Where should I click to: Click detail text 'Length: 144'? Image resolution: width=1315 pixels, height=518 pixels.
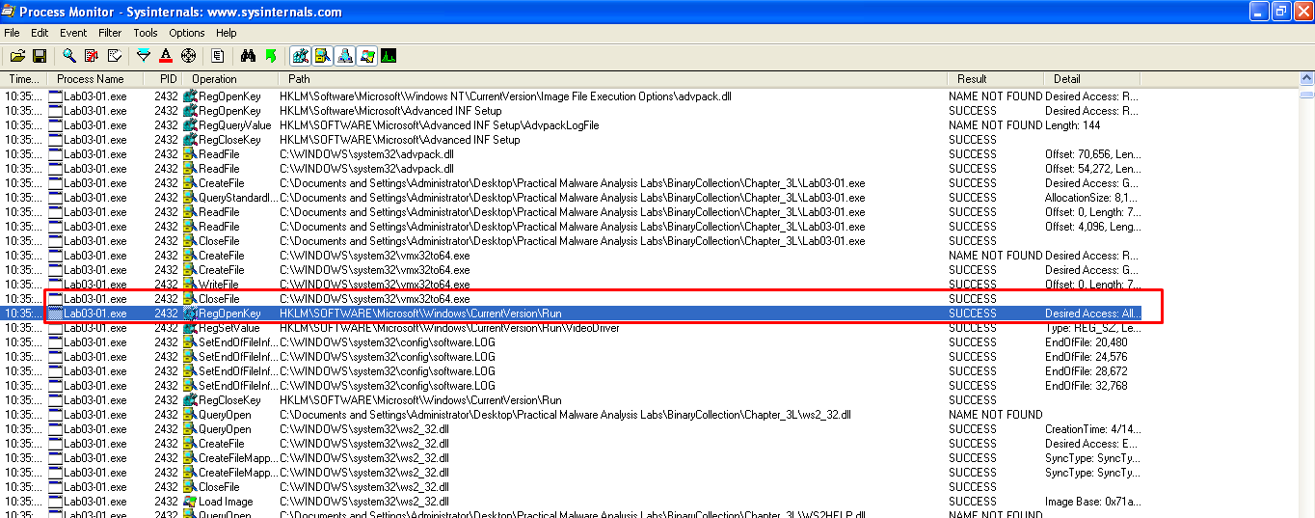1073,125
